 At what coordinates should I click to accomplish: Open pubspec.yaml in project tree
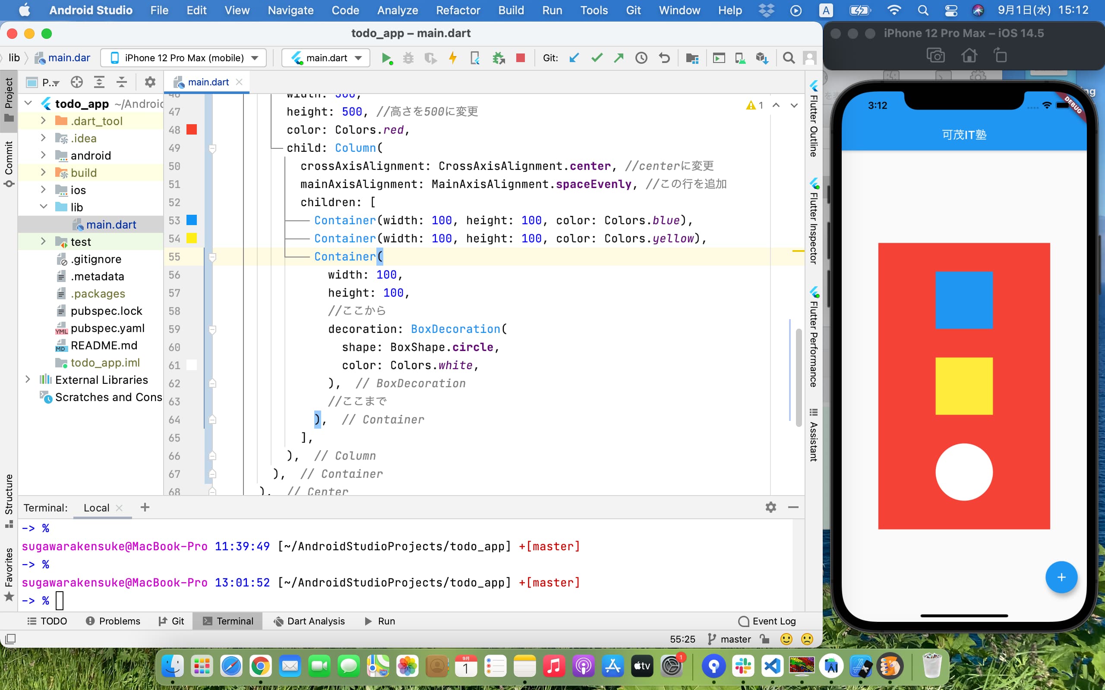click(x=107, y=328)
